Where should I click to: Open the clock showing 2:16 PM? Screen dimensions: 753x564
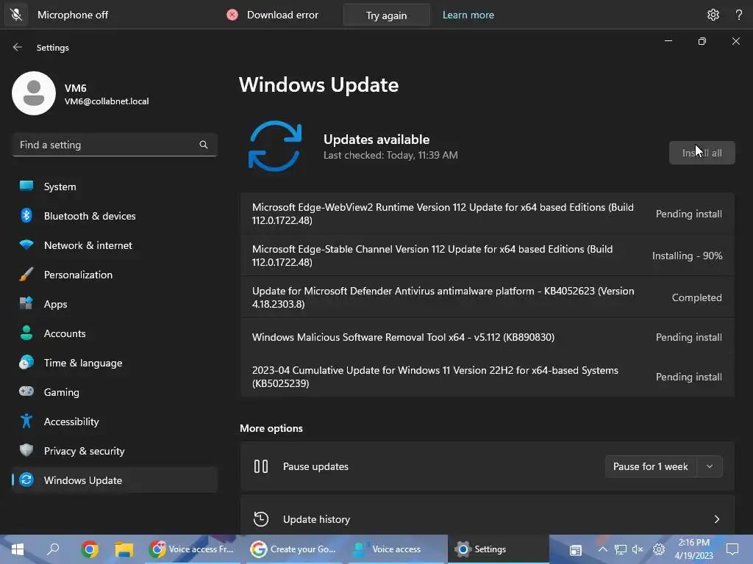click(693, 549)
